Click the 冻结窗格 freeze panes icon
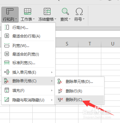Screen dimensions: 120x123 click(x=47, y=11)
